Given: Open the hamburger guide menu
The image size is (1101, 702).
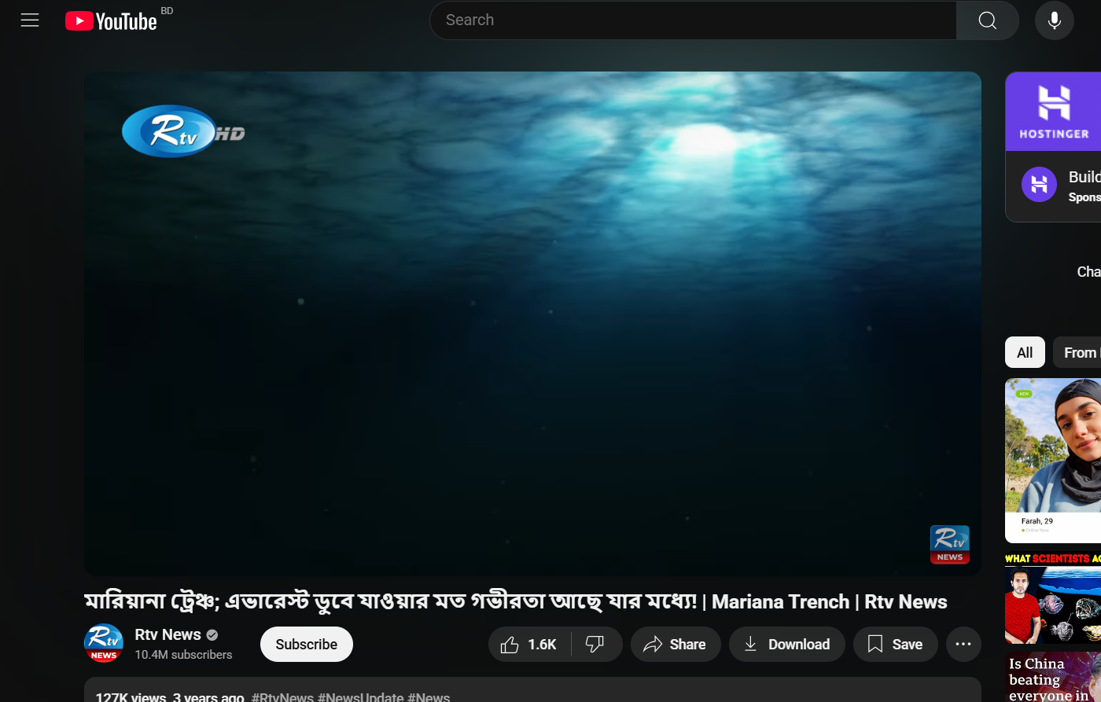Looking at the screenshot, I should pos(30,20).
